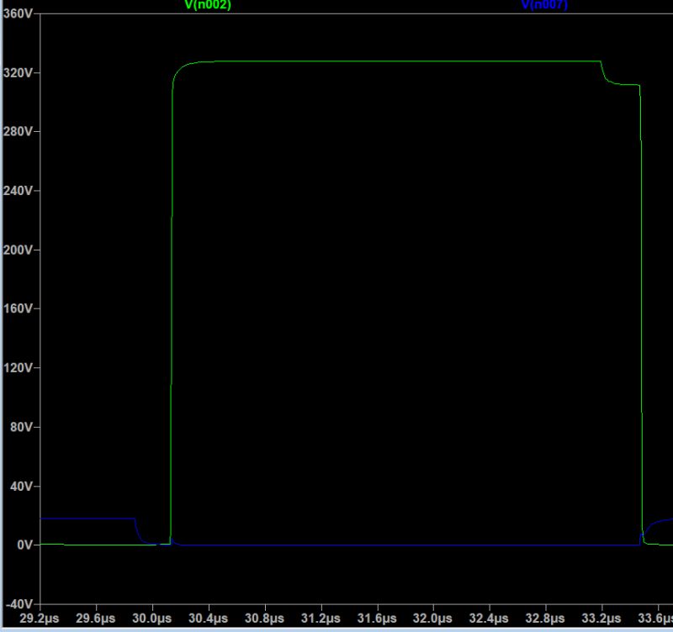The width and height of the screenshot is (673, 632).
Task: Click the 120V vertical axis label
Action: click(x=18, y=368)
